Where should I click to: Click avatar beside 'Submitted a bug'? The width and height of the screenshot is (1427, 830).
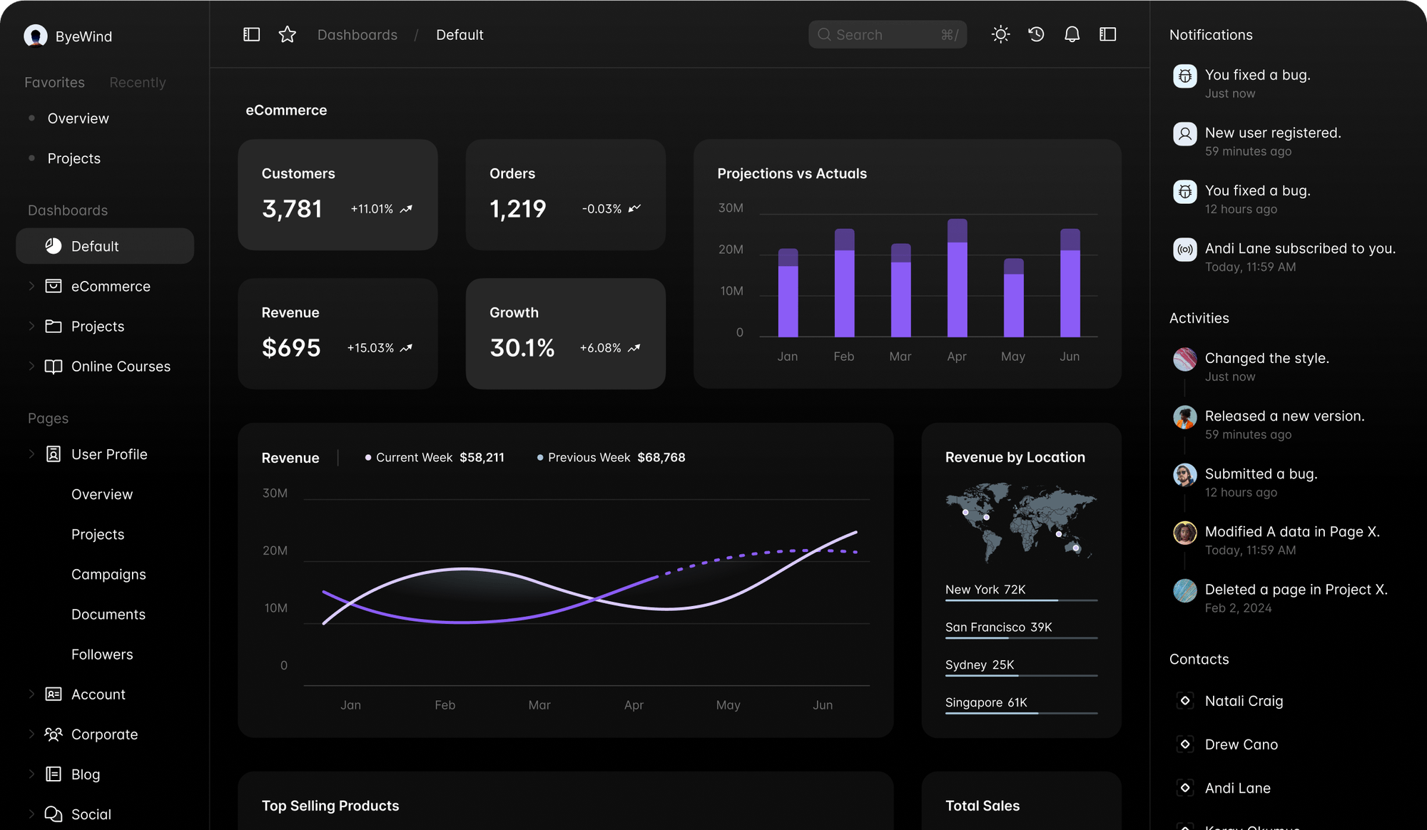point(1185,474)
